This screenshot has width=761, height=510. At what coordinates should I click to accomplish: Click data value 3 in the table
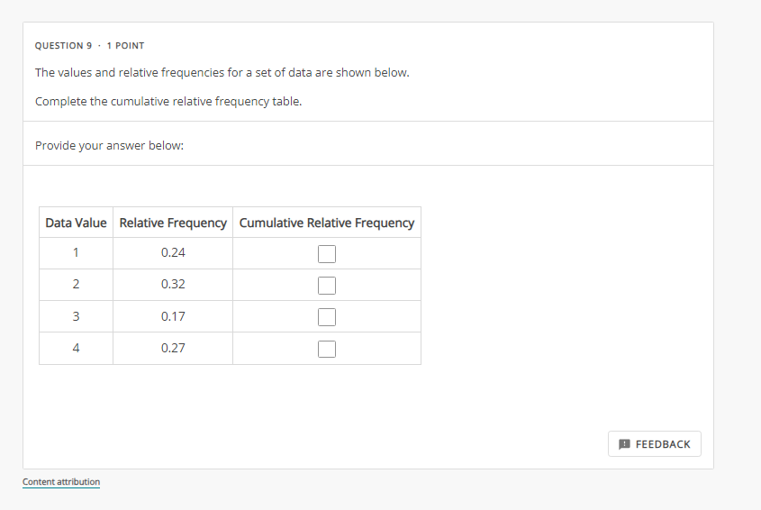click(x=76, y=316)
